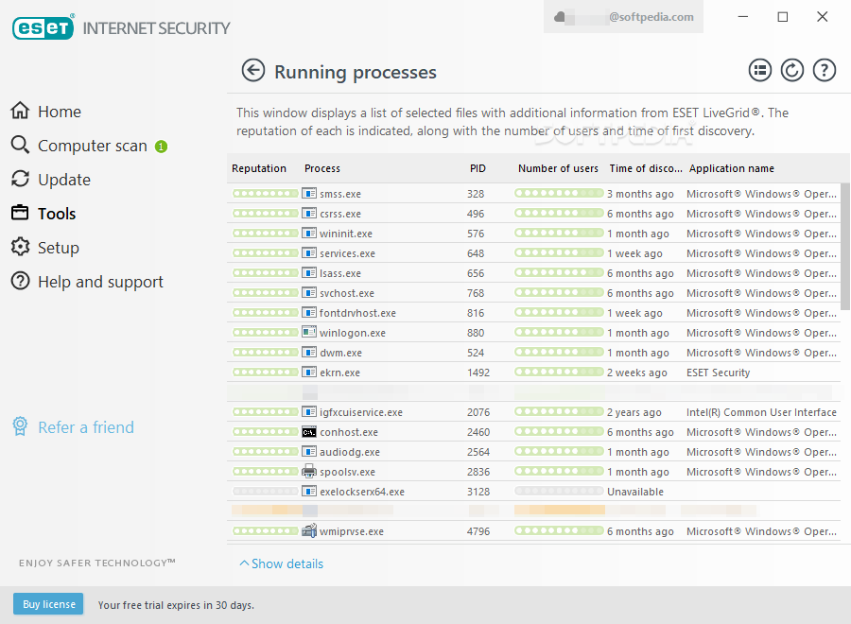Click the ESET Security application name

click(718, 373)
